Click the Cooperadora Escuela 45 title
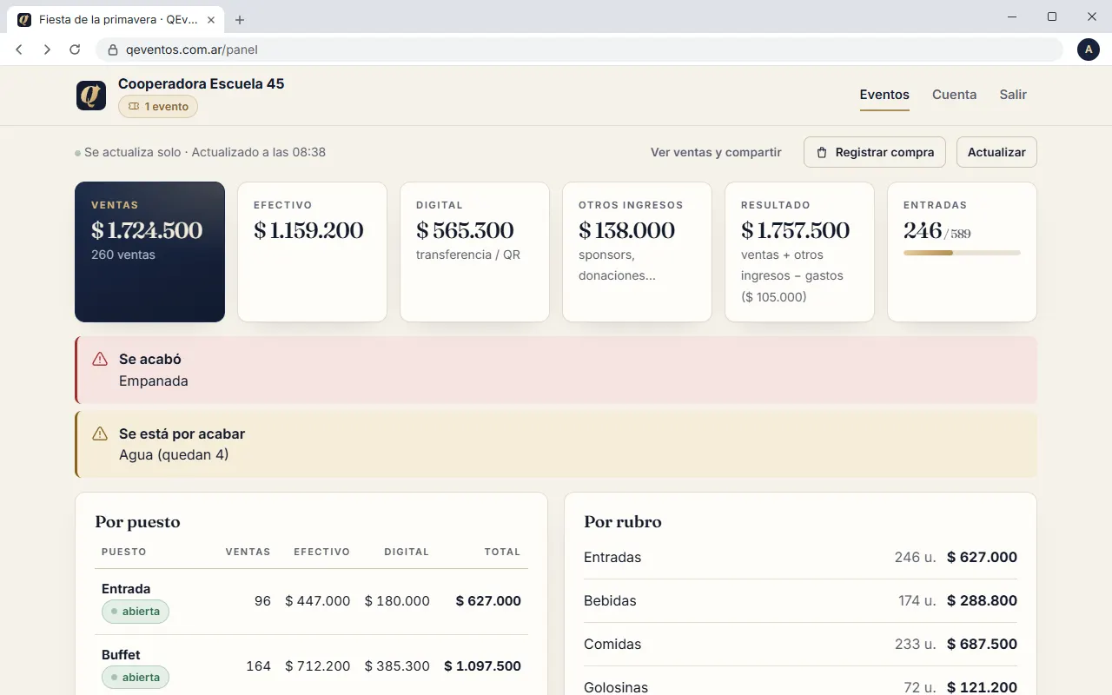The height and width of the screenshot is (695, 1112). pos(202,83)
